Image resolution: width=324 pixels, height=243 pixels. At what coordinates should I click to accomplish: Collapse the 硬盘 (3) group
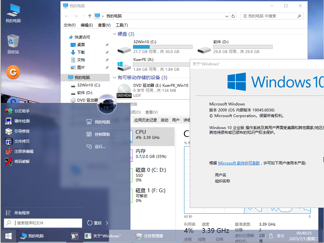pos(114,34)
